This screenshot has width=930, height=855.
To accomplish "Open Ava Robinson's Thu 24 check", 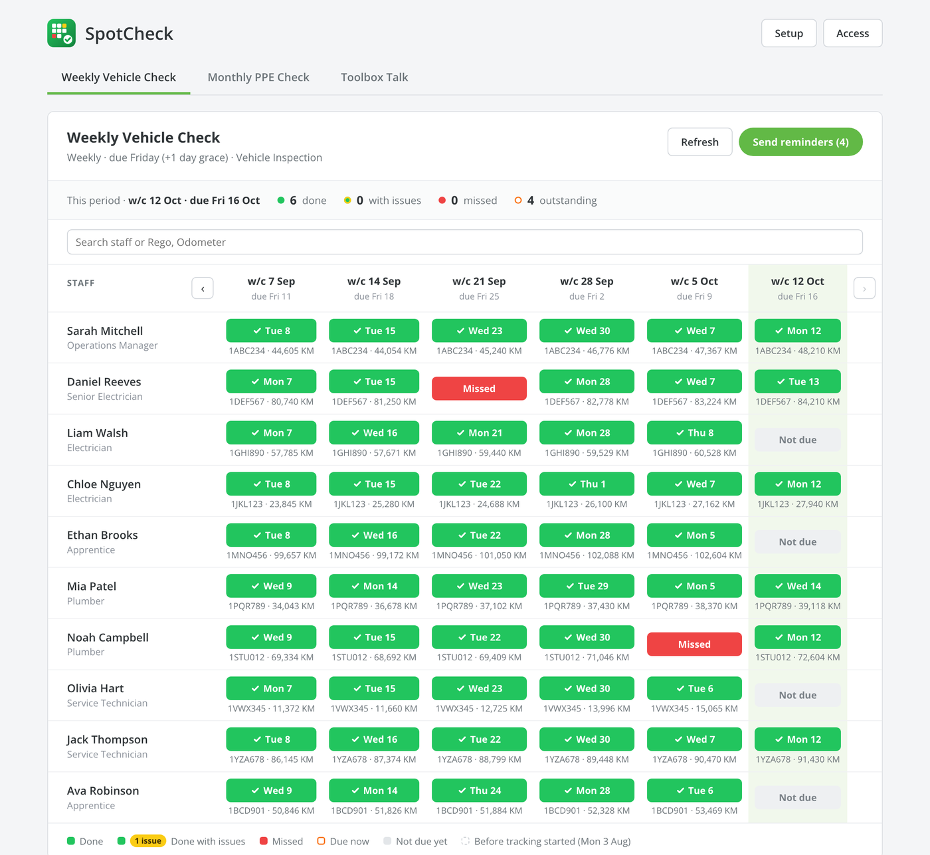I will [x=479, y=791].
